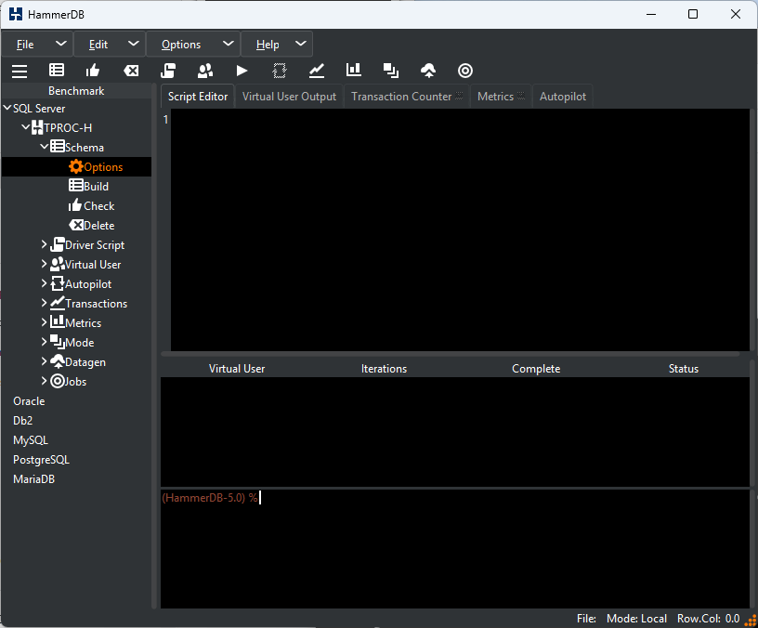Expand the Transactions tree node
This screenshot has width=758, height=628.
(x=44, y=303)
